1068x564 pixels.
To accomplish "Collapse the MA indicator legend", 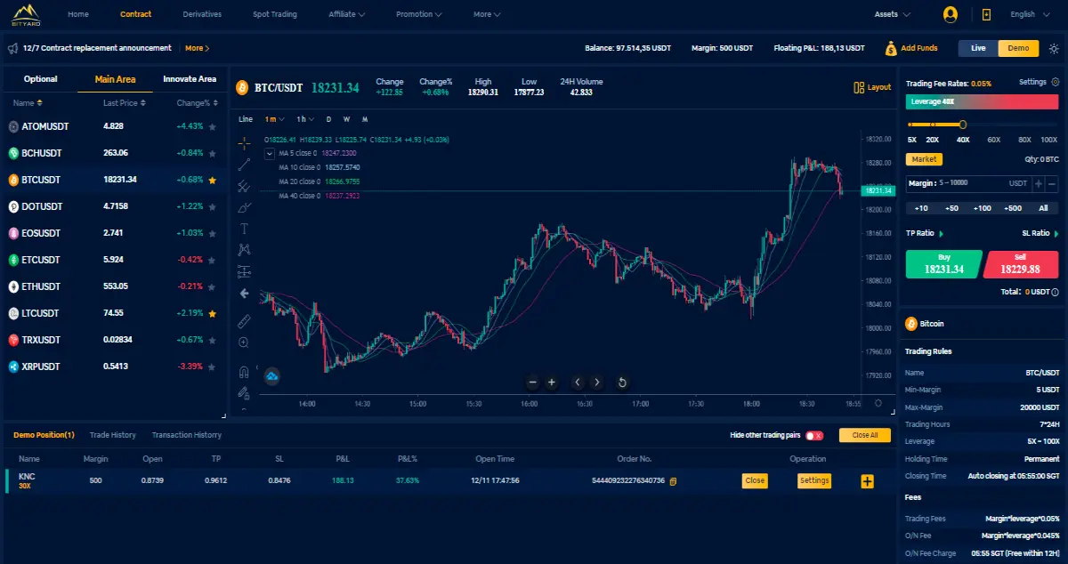I will coord(270,153).
